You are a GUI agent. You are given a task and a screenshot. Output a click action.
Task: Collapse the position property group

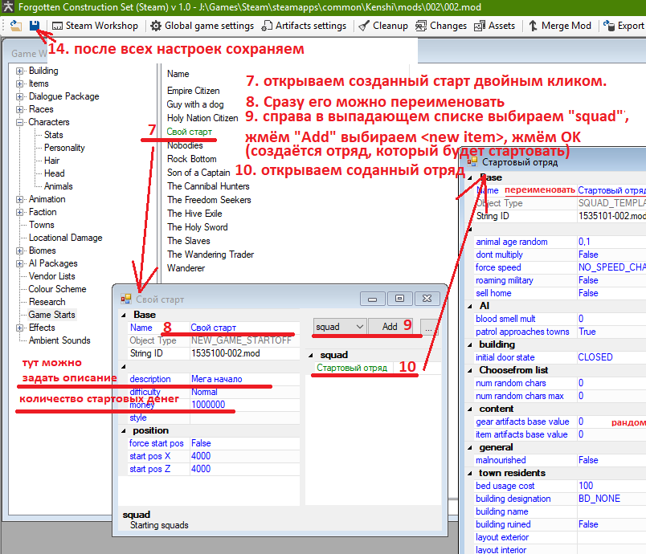(124, 431)
